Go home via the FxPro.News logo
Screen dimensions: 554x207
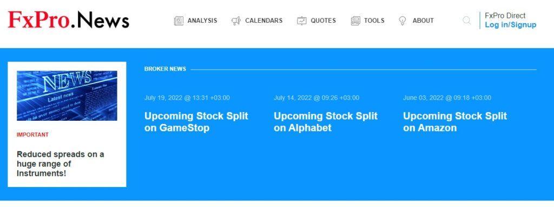[69, 20]
